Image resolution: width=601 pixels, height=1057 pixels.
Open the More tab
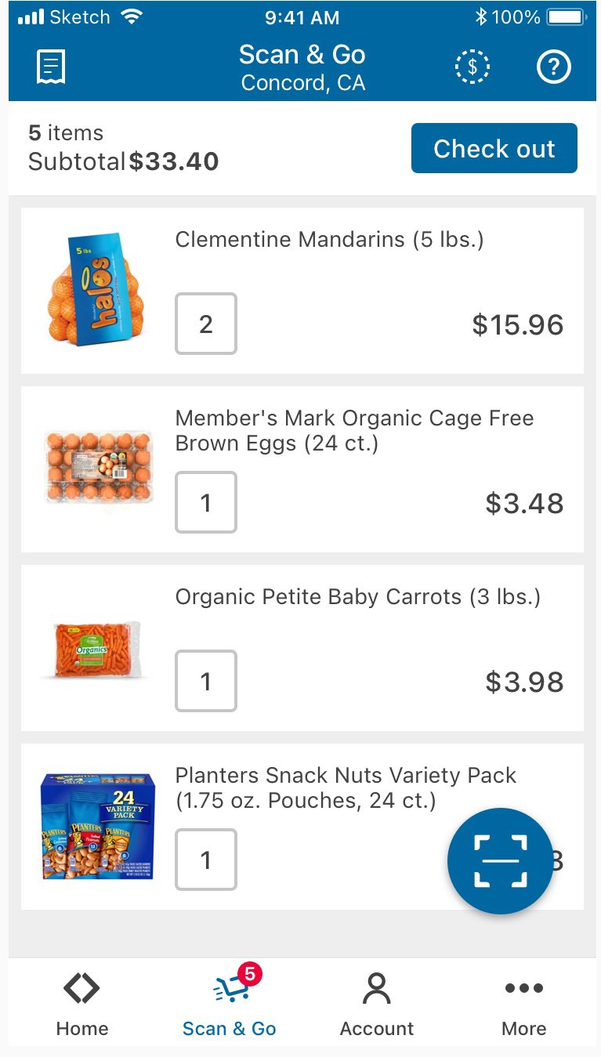coord(524,1003)
